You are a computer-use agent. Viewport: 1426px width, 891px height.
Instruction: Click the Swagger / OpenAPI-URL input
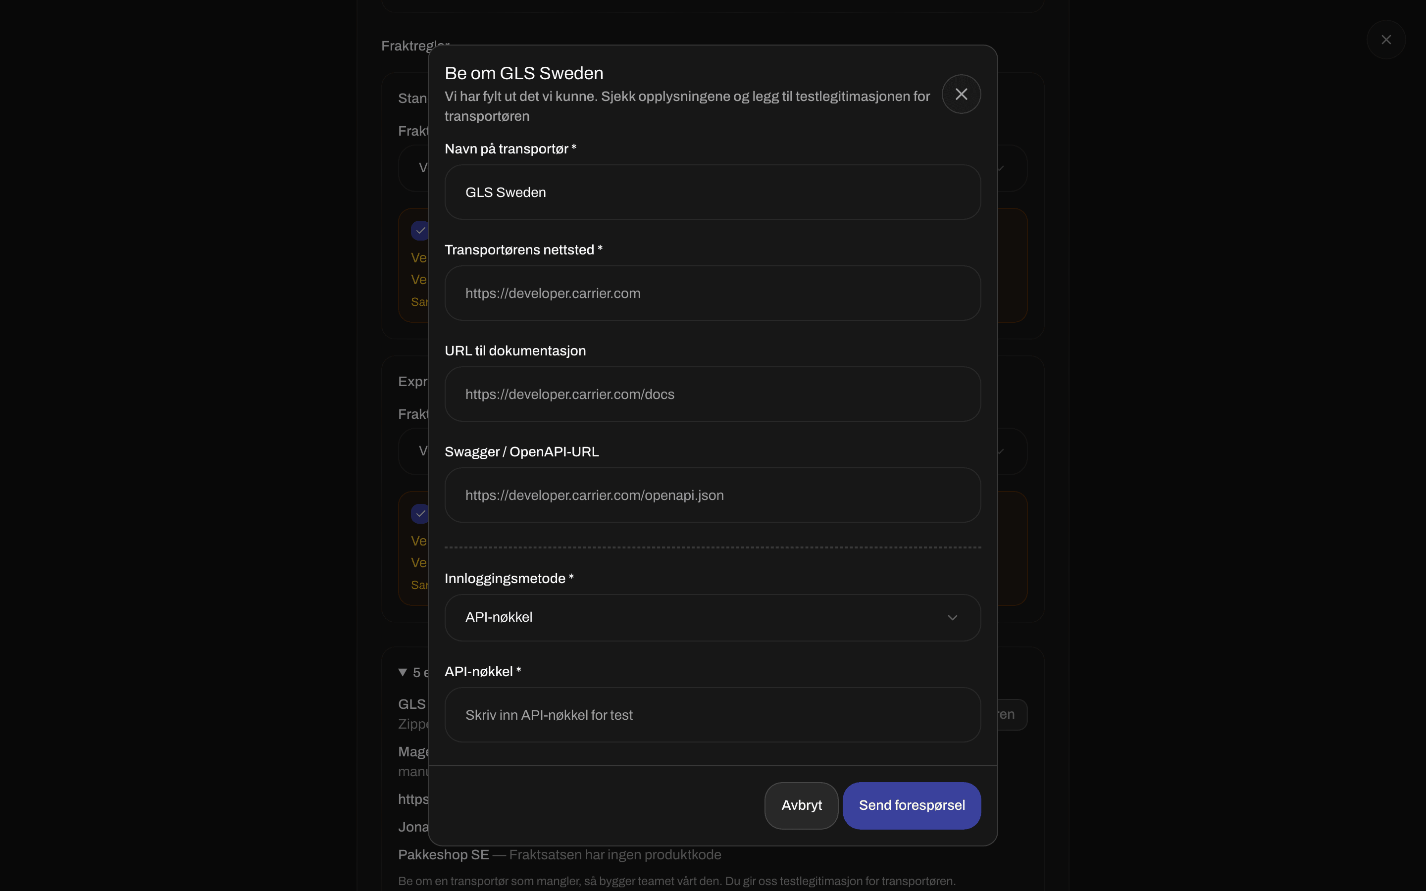coord(713,495)
